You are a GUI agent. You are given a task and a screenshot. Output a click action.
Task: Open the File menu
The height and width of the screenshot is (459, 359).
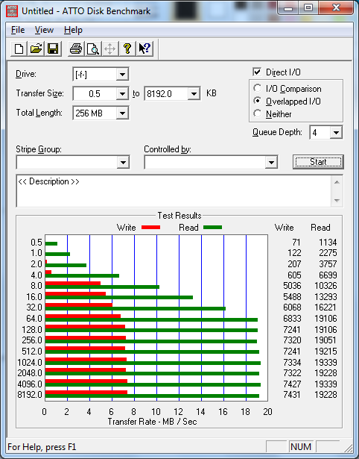[x=18, y=30]
